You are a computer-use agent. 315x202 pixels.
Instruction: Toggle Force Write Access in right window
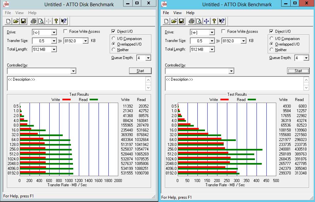coord(223,31)
